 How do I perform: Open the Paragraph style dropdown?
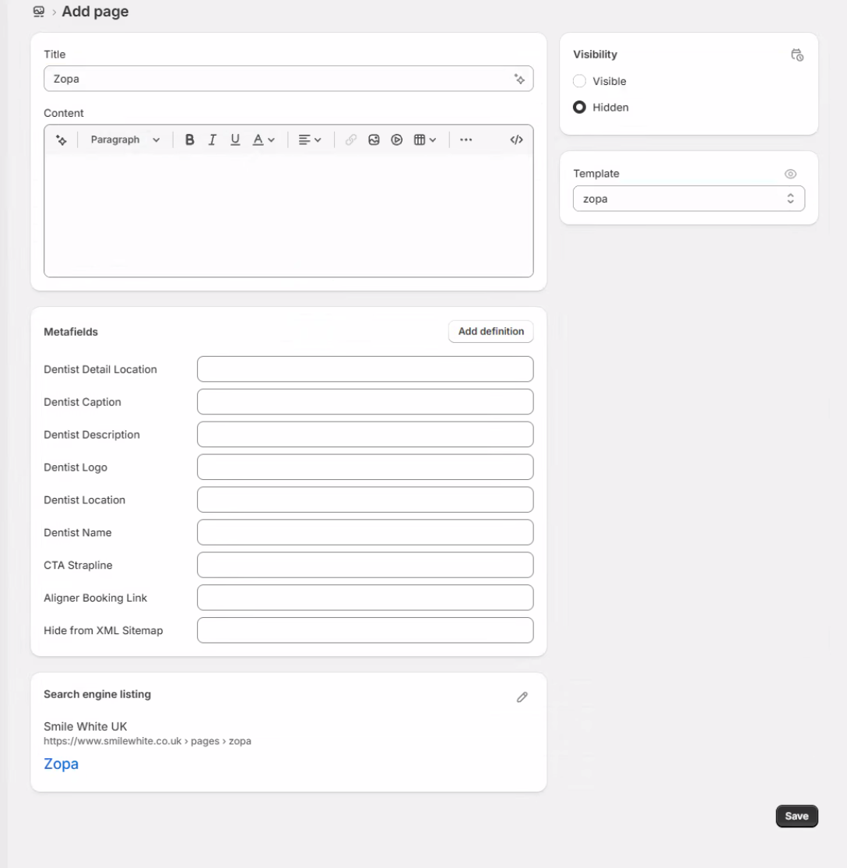(125, 140)
